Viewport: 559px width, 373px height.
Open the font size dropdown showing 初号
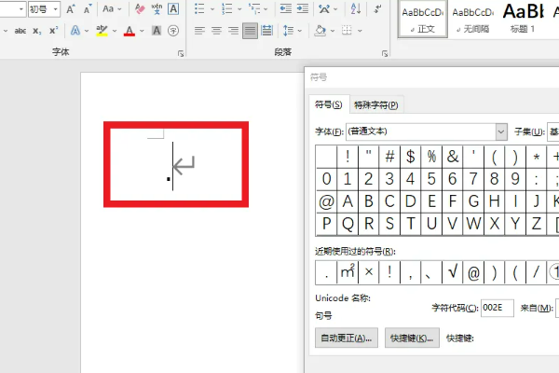(x=43, y=9)
